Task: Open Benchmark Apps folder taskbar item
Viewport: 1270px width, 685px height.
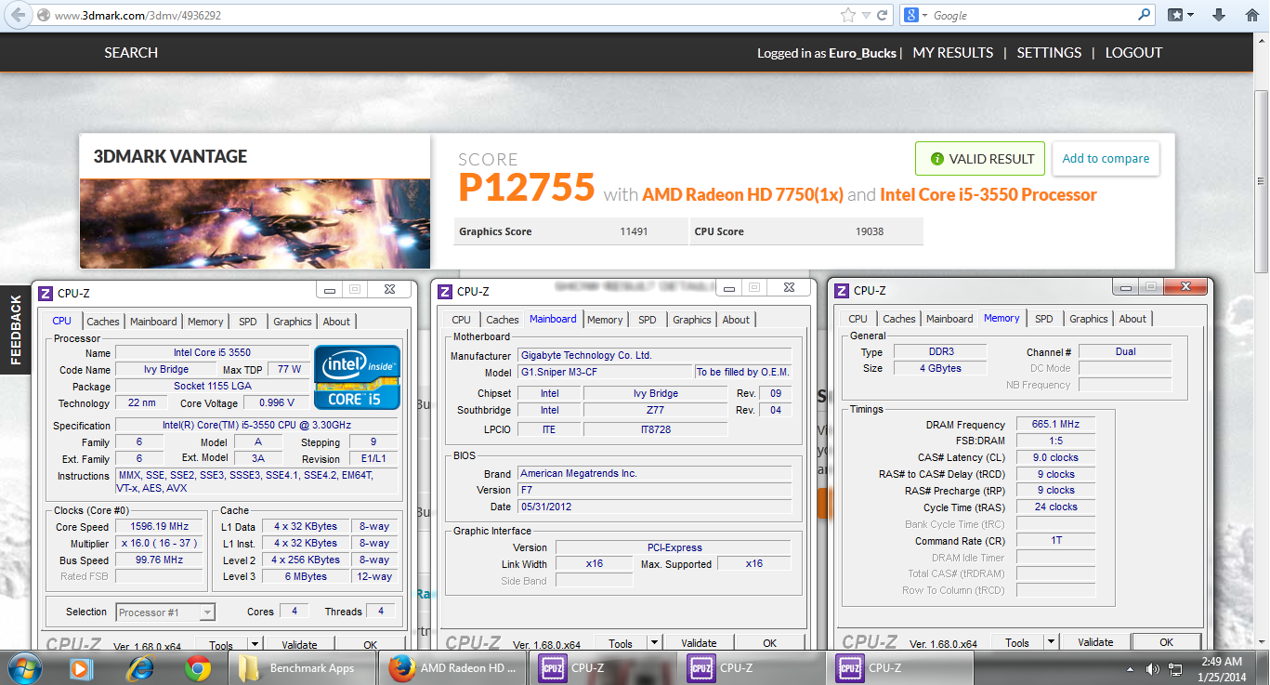Action: pos(302,668)
